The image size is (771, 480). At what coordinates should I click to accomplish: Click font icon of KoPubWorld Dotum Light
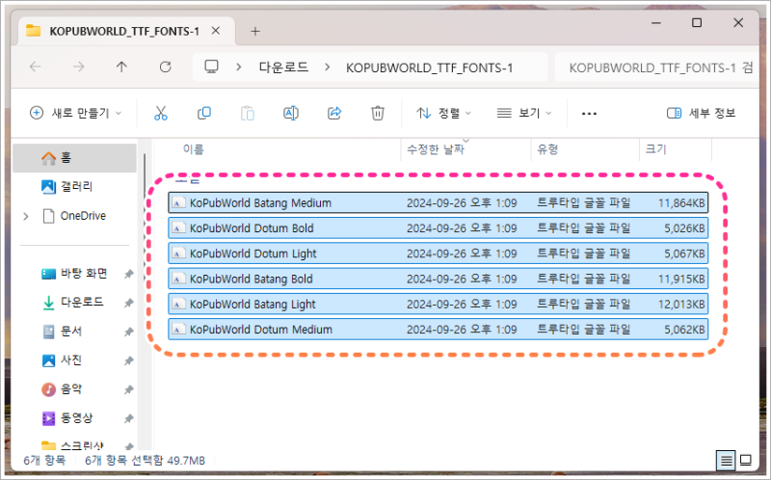pos(177,253)
